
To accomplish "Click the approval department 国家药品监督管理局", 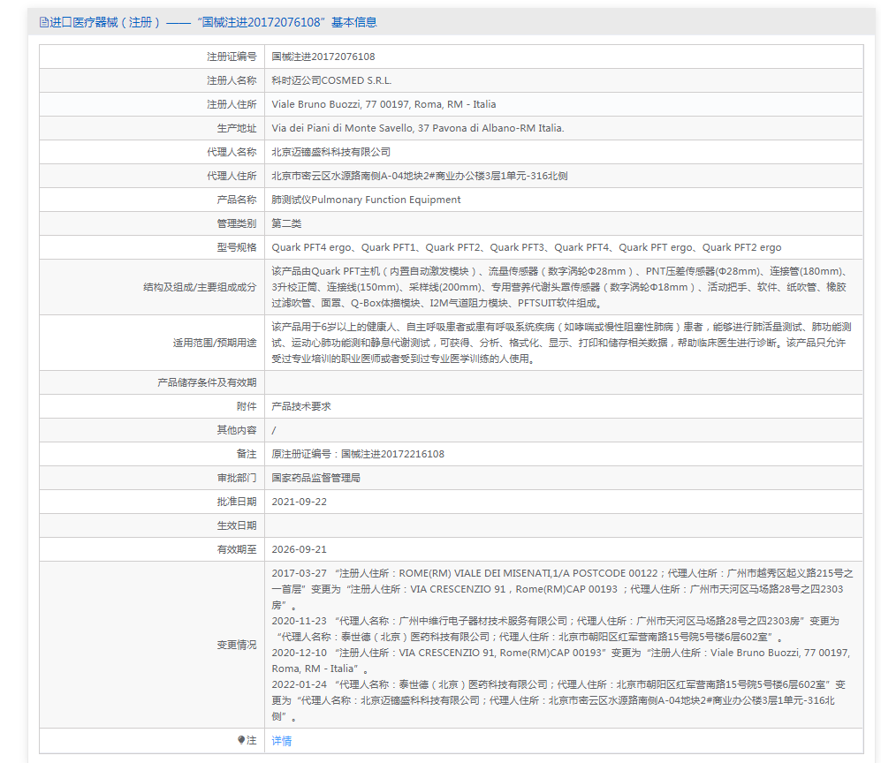I will (x=315, y=478).
